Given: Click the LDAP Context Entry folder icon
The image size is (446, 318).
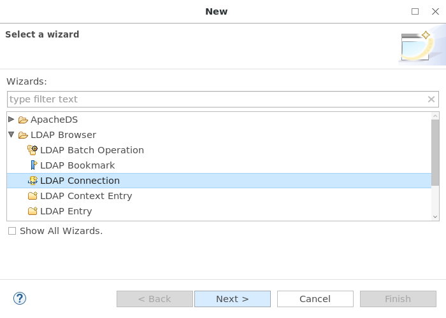Looking at the screenshot, I should coord(32,196).
